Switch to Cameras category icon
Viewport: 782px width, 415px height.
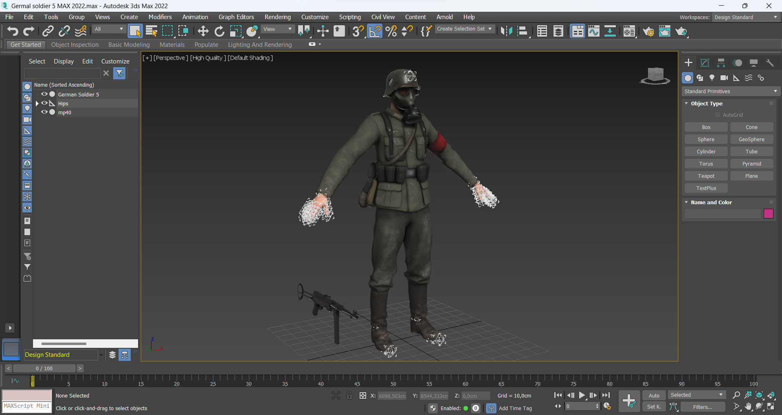[724, 78]
